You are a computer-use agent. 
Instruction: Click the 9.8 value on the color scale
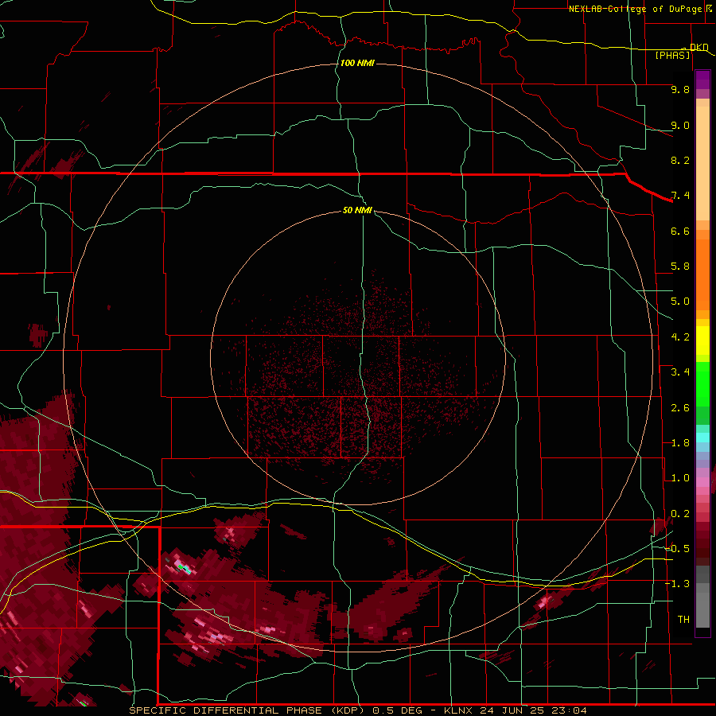[x=680, y=89]
